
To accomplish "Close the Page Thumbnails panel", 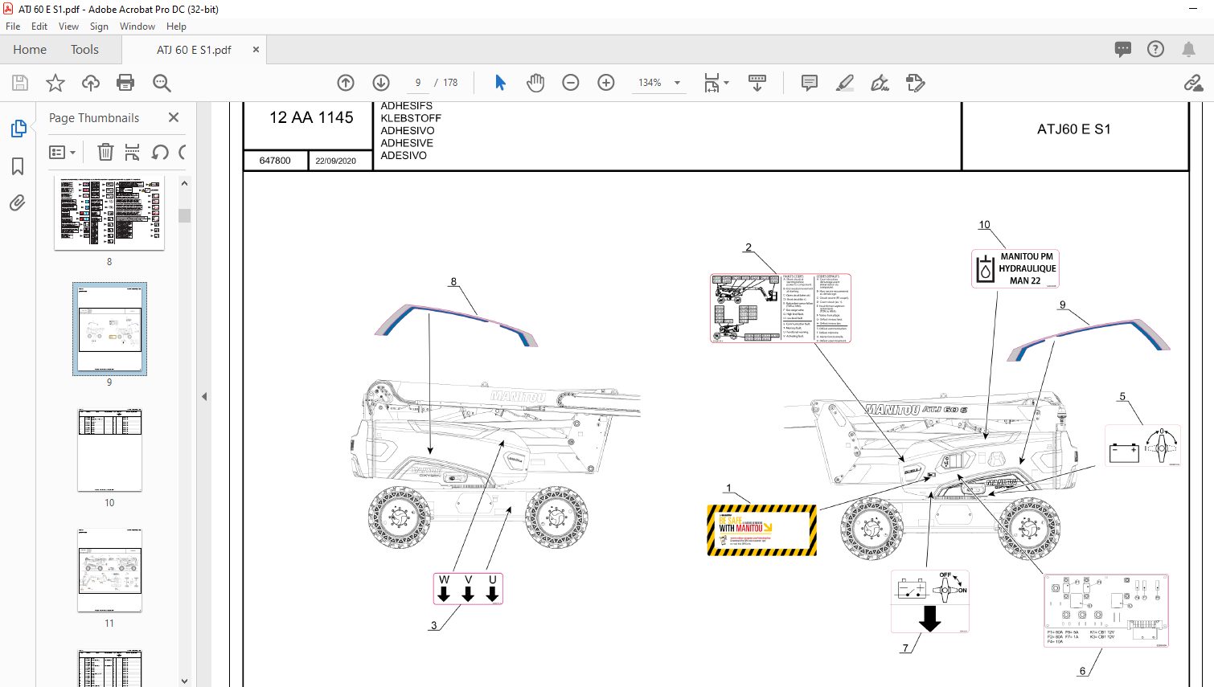I will [x=174, y=117].
